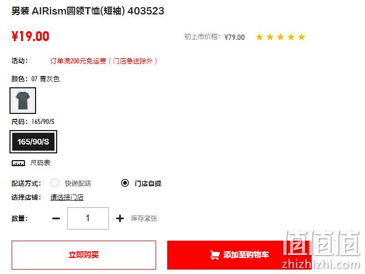Select the 门店自提 radio option

coord(125,183)
